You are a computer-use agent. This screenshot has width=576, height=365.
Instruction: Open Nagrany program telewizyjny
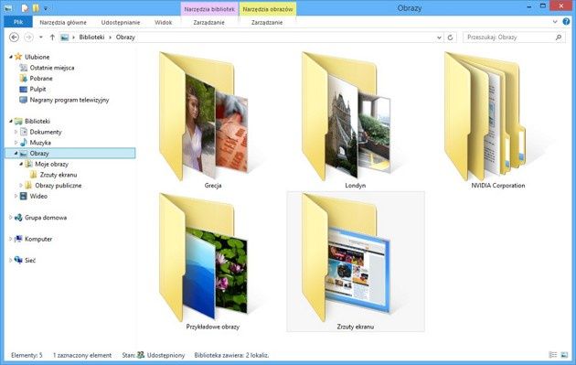coord(69,100)
